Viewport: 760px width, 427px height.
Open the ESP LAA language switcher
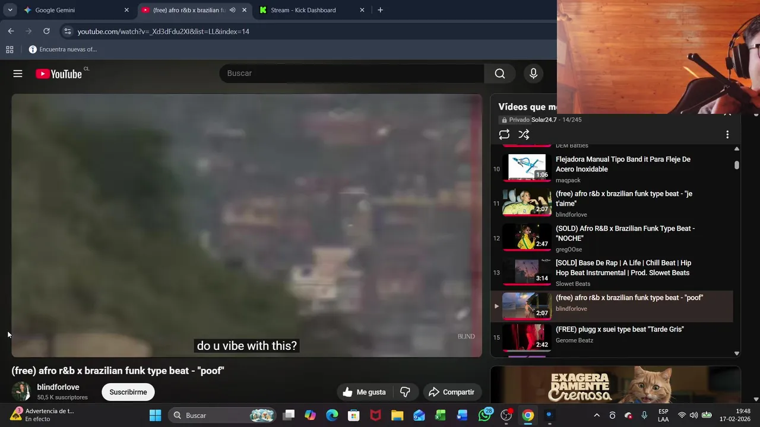pos(663,415)
